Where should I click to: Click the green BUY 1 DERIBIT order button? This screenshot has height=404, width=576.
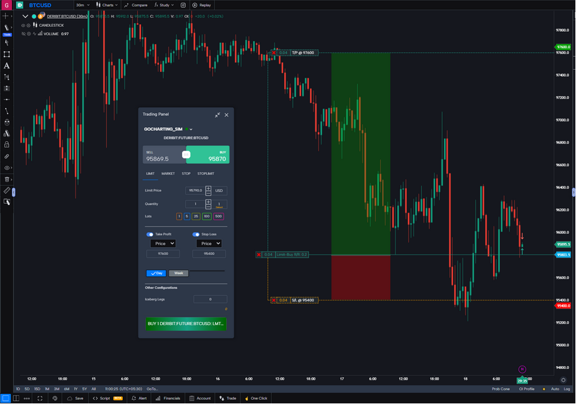point(186,324)
